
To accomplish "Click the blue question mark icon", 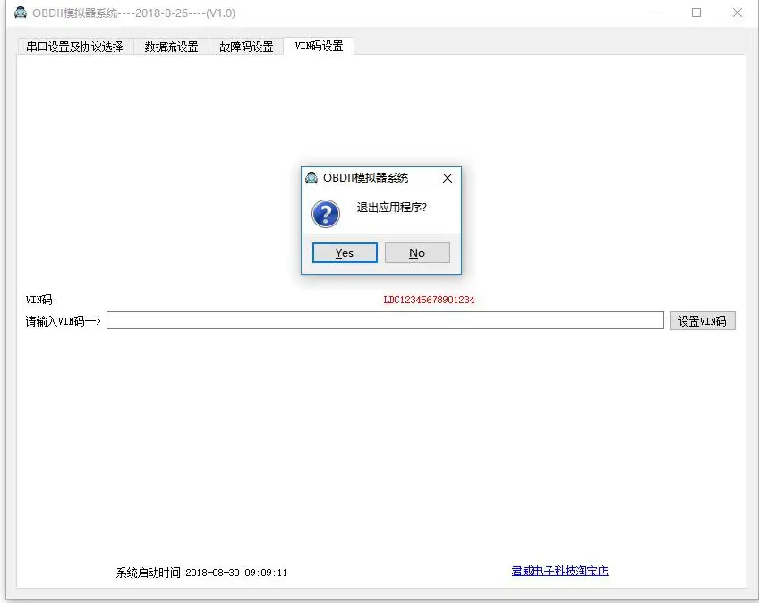I will tap(326, 214).
